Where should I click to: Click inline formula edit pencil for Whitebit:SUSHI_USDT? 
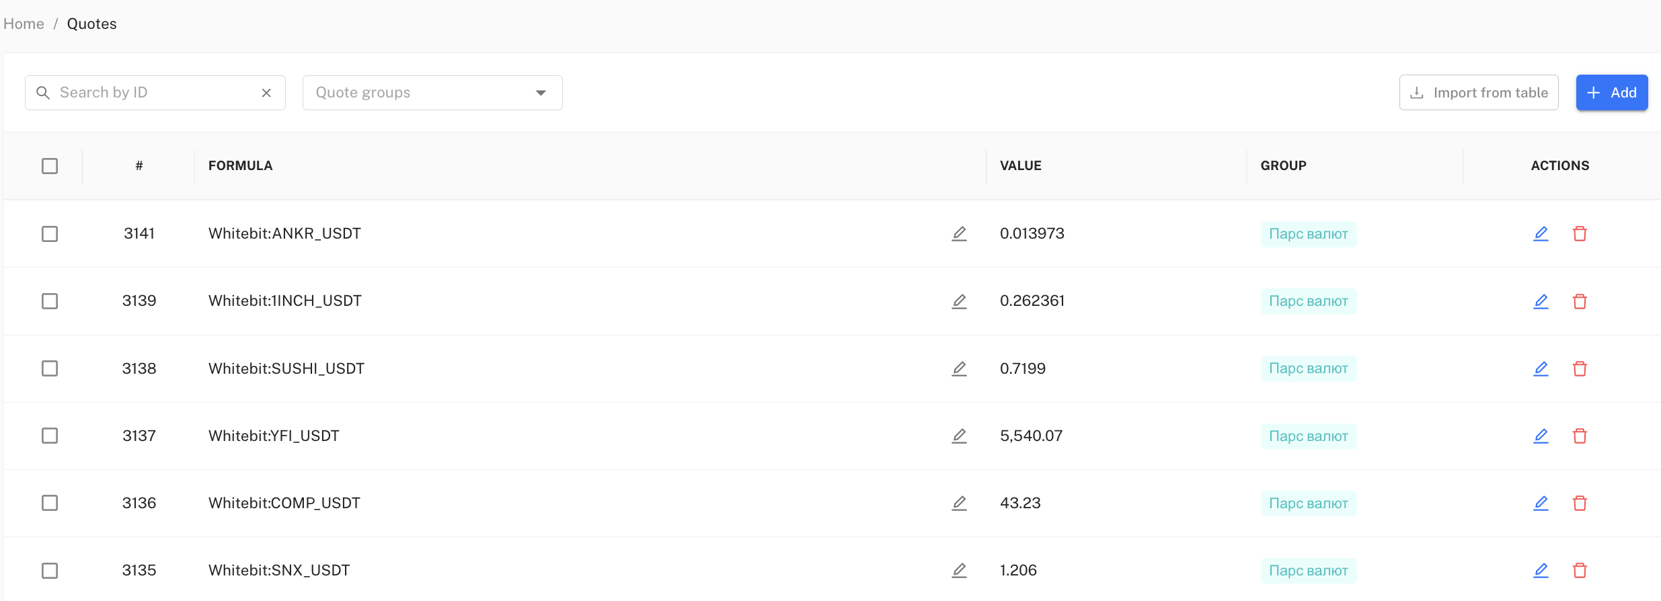(959, 368)
